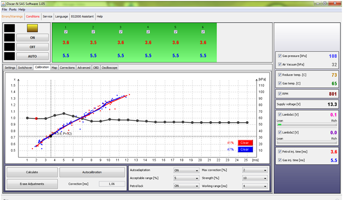Start Autocalibration

(92, 172)
